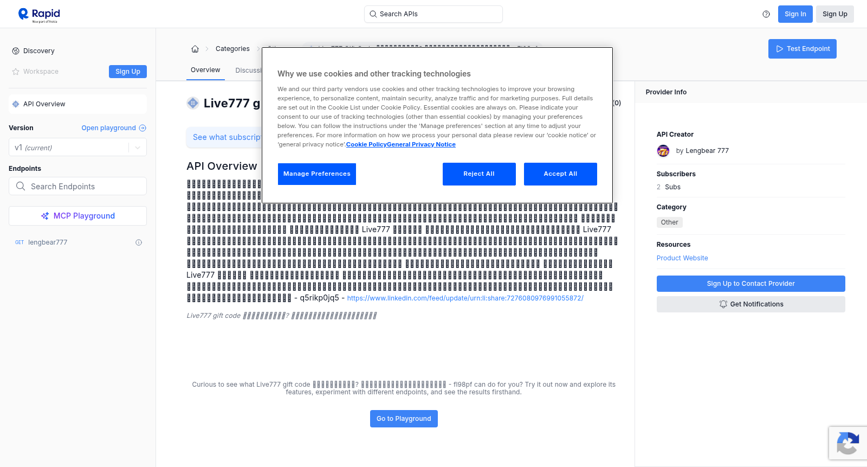The height and width of the screenshot is (467, 867).
Task: Click the Workspace star icon
Action: [x=16, y=72]
